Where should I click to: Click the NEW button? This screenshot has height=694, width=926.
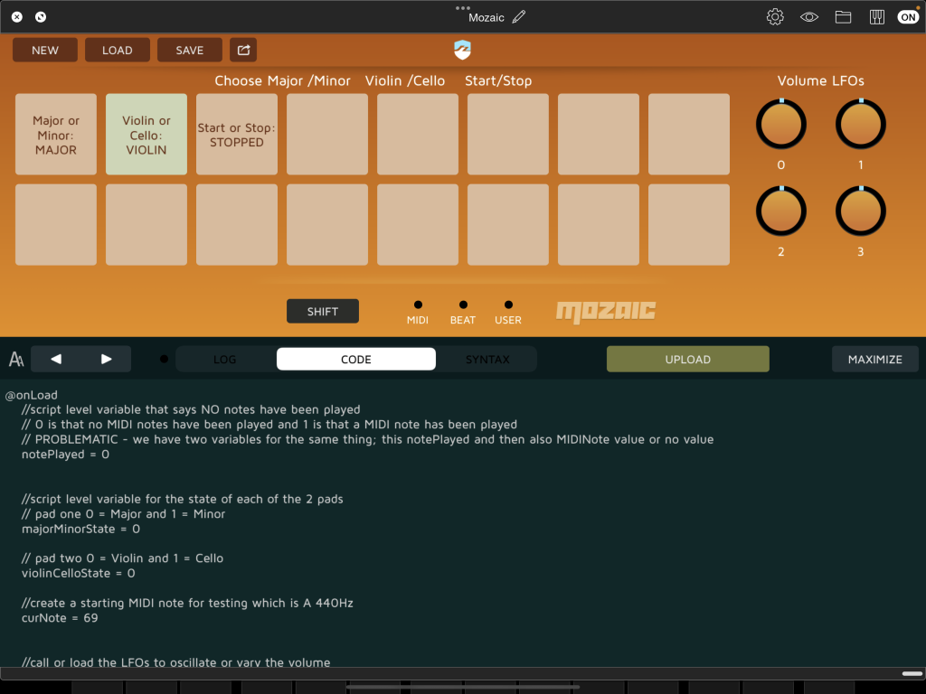coord(45,51)
